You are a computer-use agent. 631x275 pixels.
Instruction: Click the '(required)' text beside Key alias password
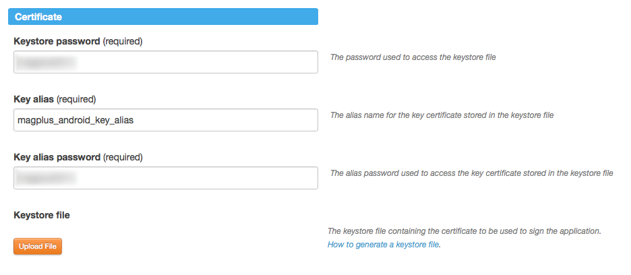[x=122, y=157]
